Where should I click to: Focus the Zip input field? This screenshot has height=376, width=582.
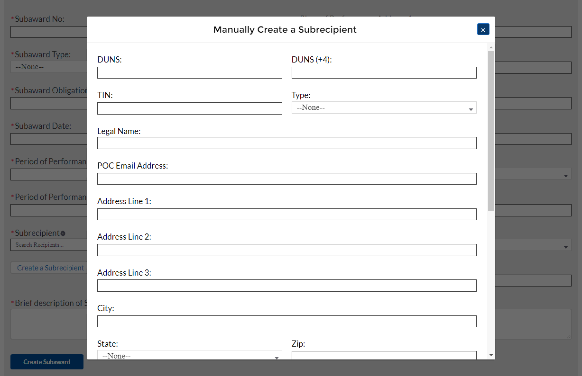click(384, 355)
